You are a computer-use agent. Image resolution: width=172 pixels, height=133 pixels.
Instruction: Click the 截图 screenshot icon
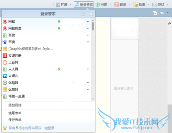(x=136, y=4)
